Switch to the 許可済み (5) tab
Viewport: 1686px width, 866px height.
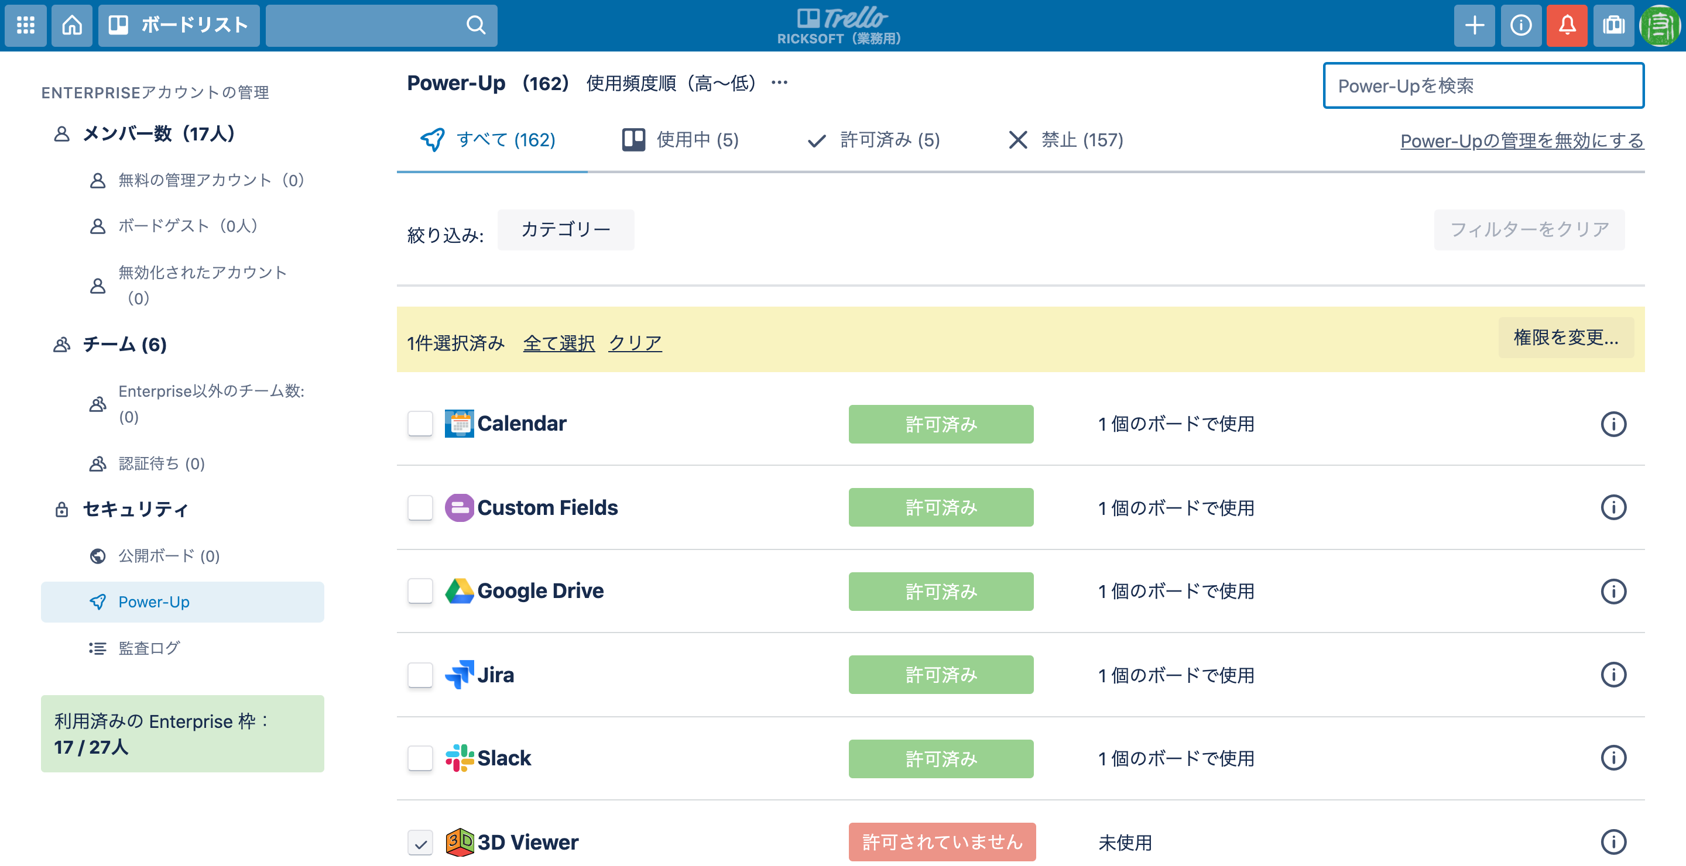click(x=873, y=140)
